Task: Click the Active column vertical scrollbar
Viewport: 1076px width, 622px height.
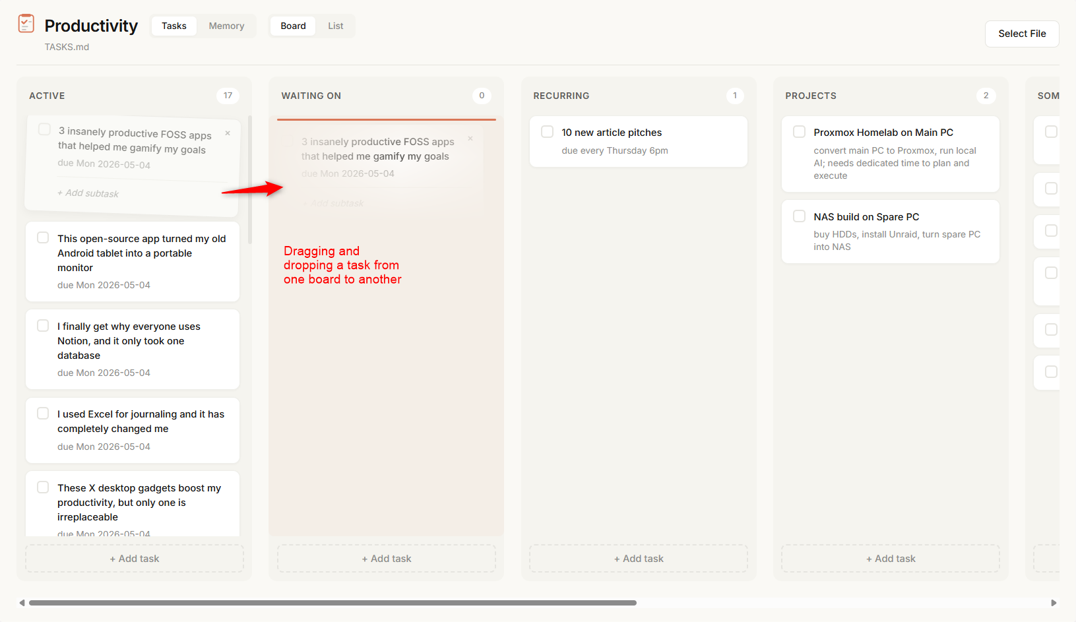Action: (x=249, y=179)
